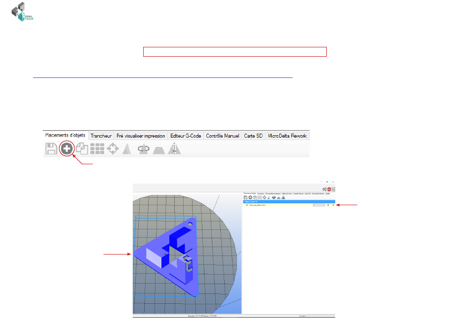Screen dimensions: 469x329
Task: Click the enlarged Mirror object icon
Action: point(174,148)
